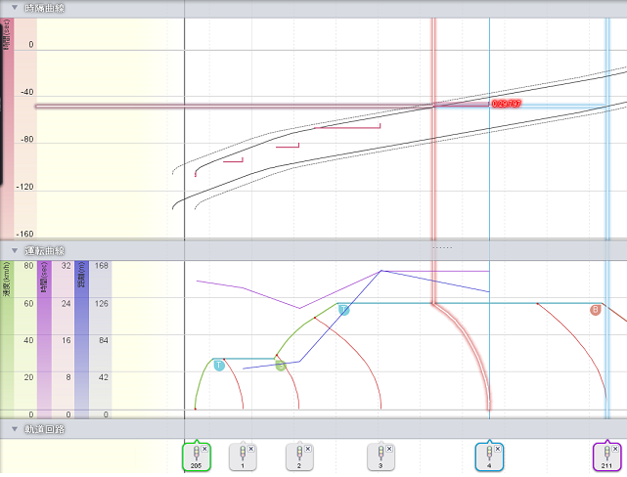Click the "60" speed axis value
Screen dimensions: 627x477
click(28, 304)
